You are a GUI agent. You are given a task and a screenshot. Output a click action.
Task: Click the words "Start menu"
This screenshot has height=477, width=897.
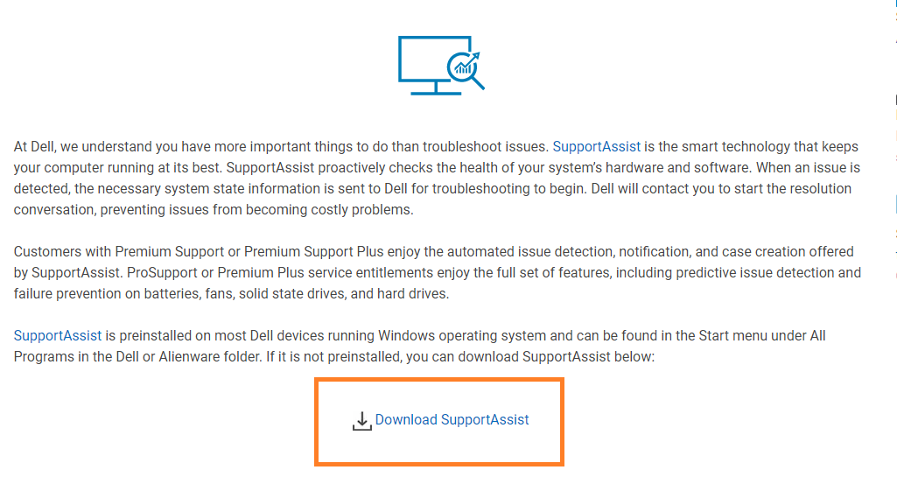[x=732, y=336]
